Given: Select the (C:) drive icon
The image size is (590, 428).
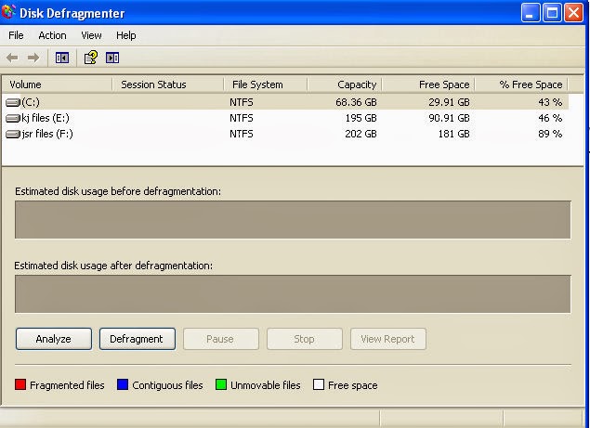Looking at the screenshot, I should (13, 102).
